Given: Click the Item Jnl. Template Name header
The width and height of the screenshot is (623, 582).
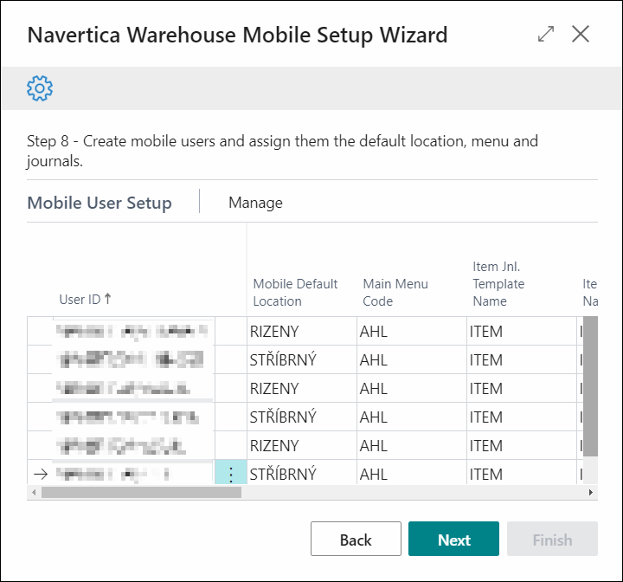Looking at the screenshot, I should pyautogui.click(x=498, y=284).
